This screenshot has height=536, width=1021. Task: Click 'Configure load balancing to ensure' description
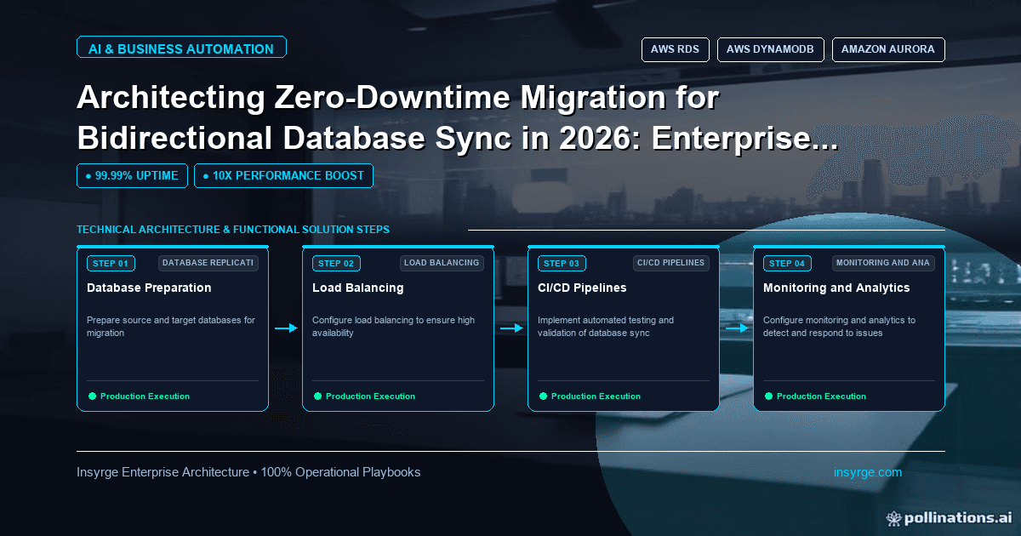[x=393, y=327]
